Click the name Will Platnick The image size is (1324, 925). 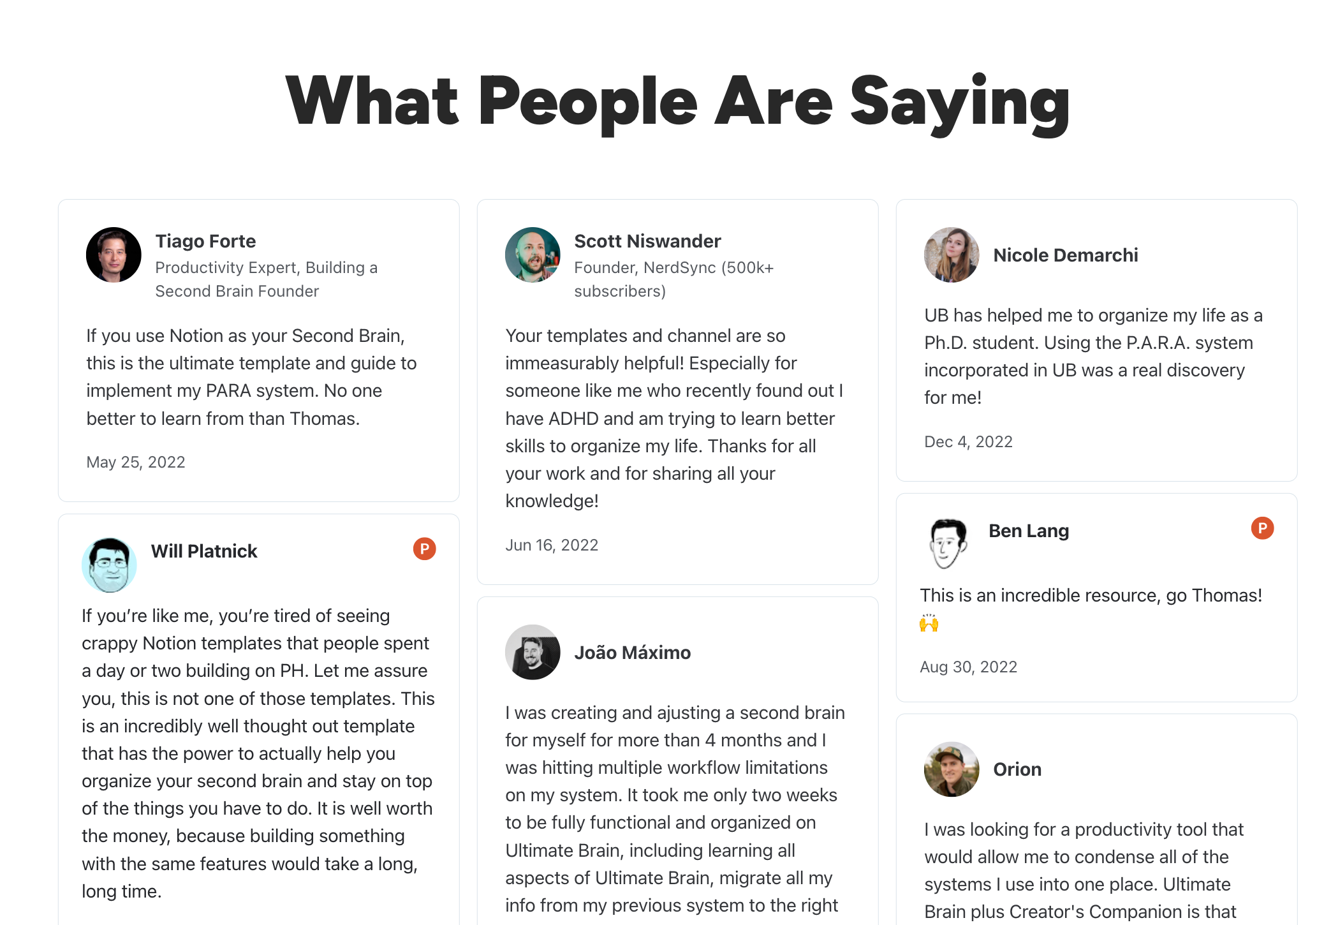204,551
